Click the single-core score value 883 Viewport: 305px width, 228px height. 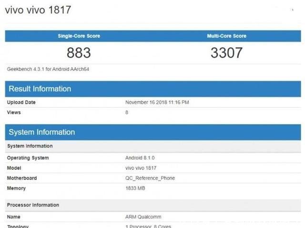point(79,52)
